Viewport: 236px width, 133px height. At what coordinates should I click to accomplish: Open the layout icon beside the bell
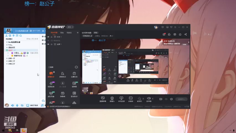[175, 34]
